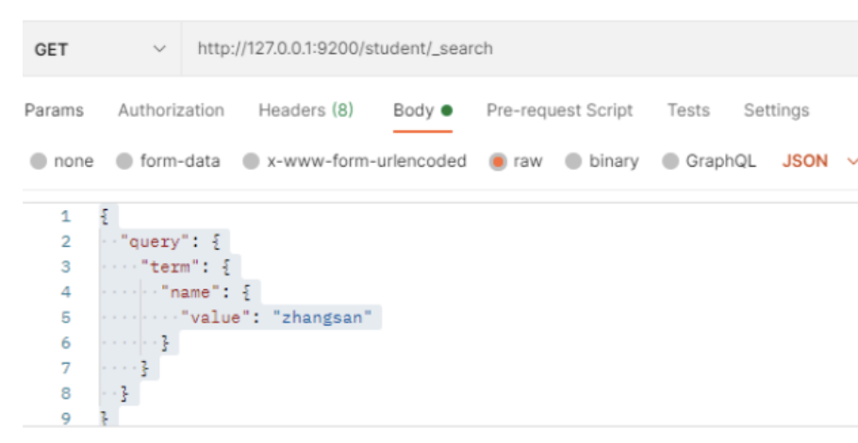Open the Authorization tab

(171, 110)
